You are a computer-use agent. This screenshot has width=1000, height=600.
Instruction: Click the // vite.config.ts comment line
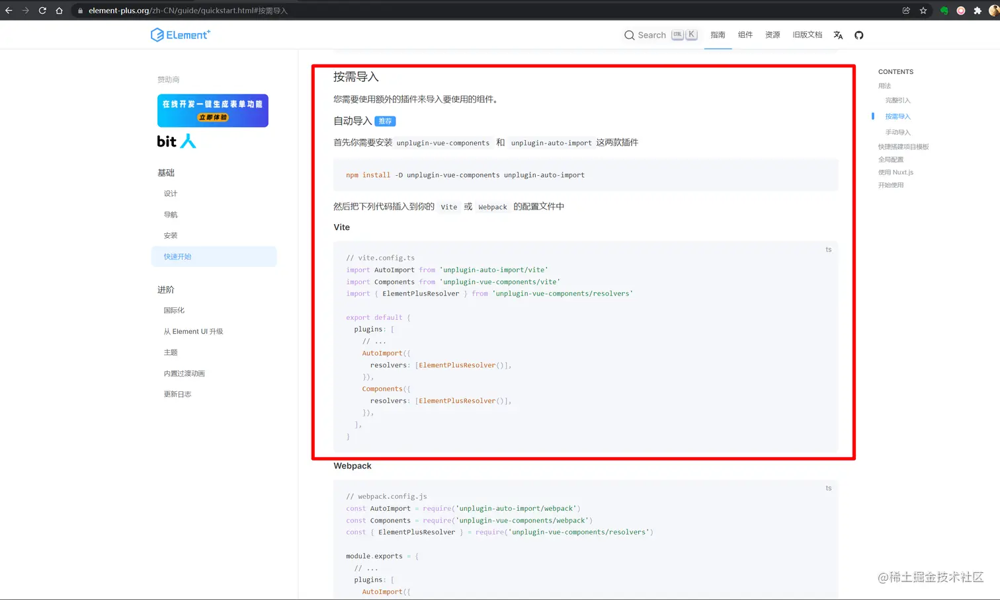tap(380, 258)
